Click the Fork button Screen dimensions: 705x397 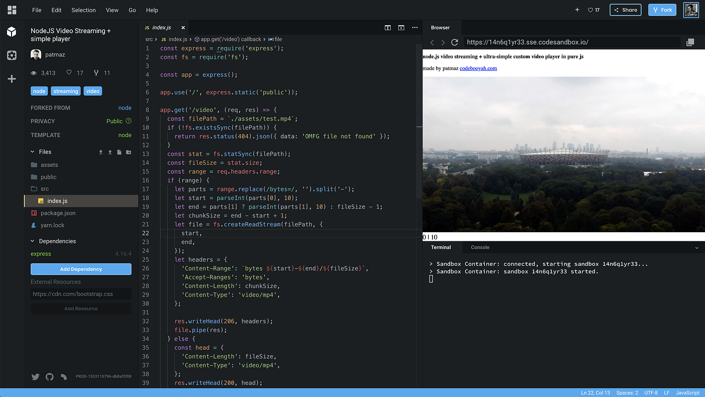[662, 10]
